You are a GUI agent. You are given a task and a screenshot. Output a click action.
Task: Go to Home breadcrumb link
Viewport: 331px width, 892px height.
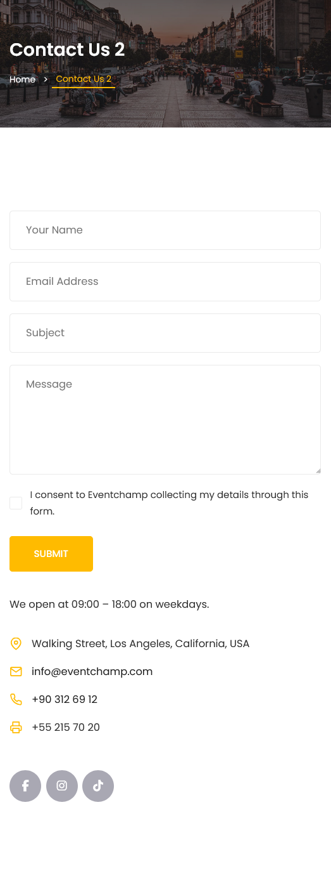coord(22,79)
